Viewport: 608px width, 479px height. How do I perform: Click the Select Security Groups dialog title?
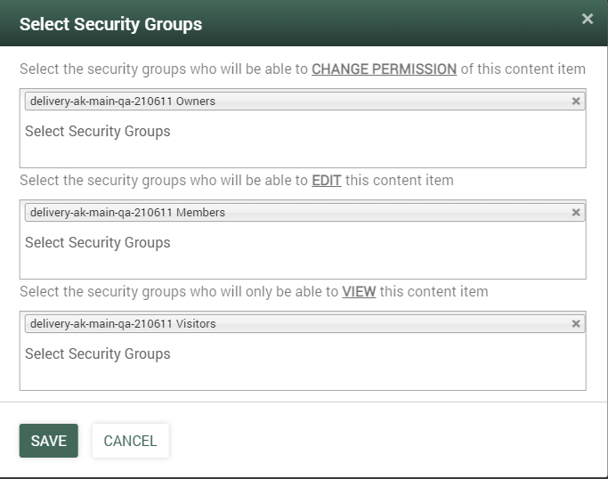[x=110, y=25]
